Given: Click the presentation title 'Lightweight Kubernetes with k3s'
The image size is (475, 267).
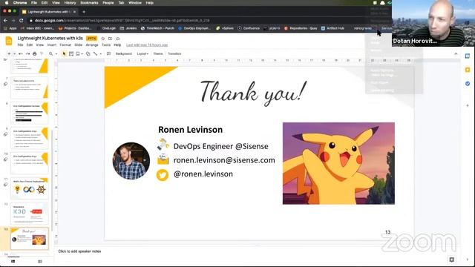Looking at the screenshot, I should pyautogui.click(x=50, y=38).
